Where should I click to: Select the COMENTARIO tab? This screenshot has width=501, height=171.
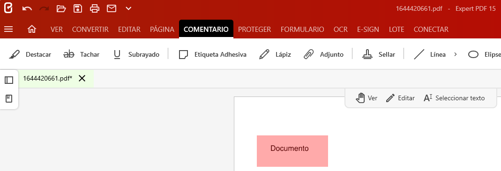point(206,30)
